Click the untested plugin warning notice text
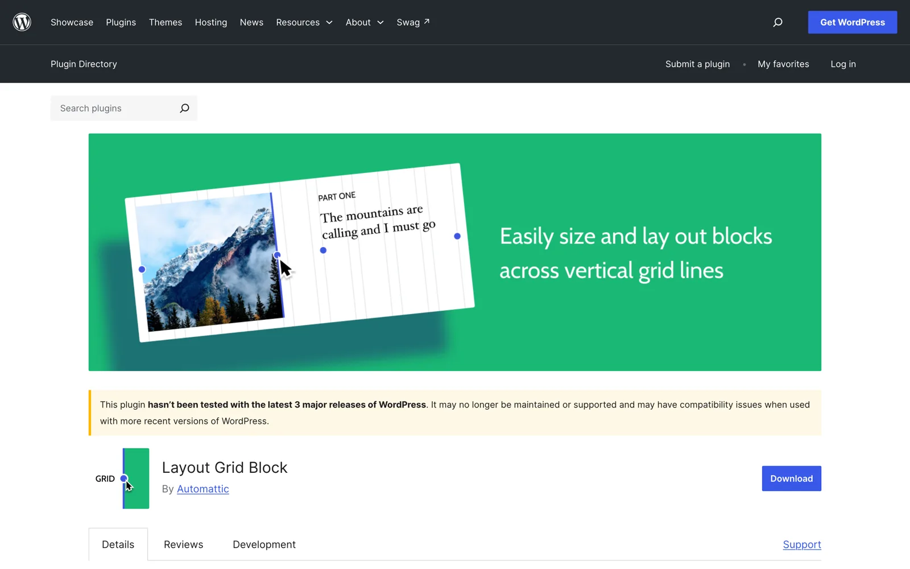Image resolution: width=910 pixels, height=569 pixels. 455,413
